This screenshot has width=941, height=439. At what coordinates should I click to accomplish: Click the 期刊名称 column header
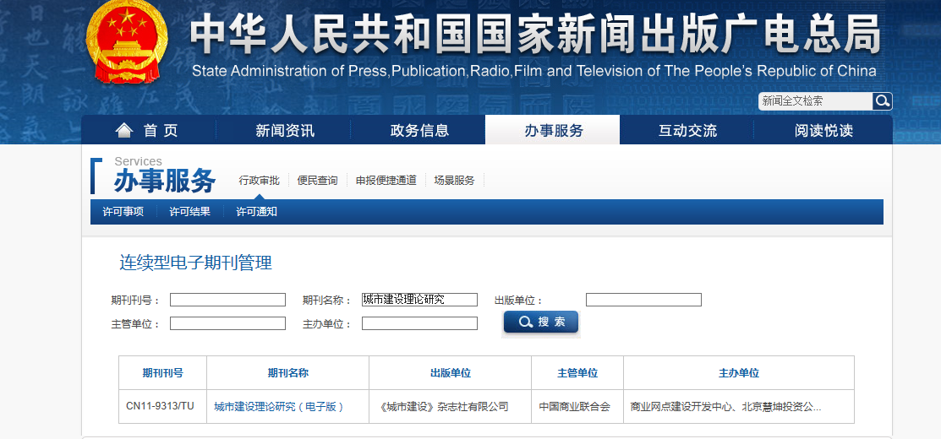pos(288,373)
